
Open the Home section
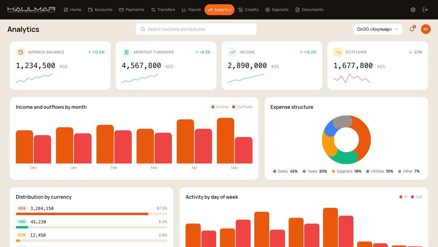tap(73, 10)
